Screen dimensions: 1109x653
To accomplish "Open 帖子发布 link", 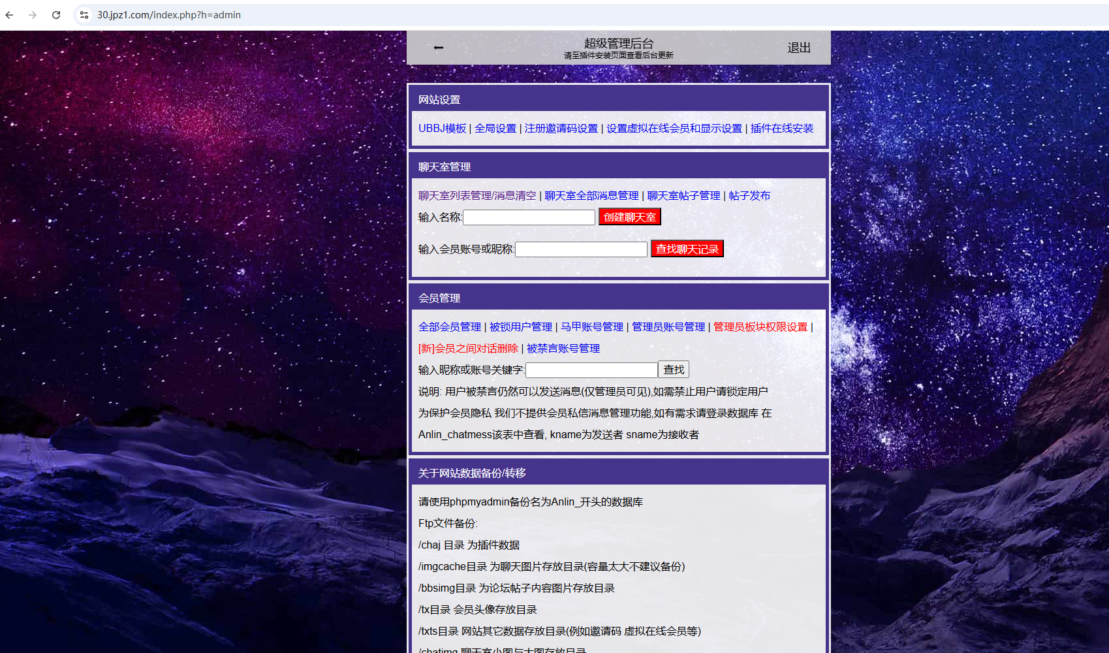I will (x=749, y=196).
